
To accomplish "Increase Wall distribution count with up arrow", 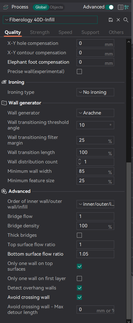I will click(x=80, y=160).
